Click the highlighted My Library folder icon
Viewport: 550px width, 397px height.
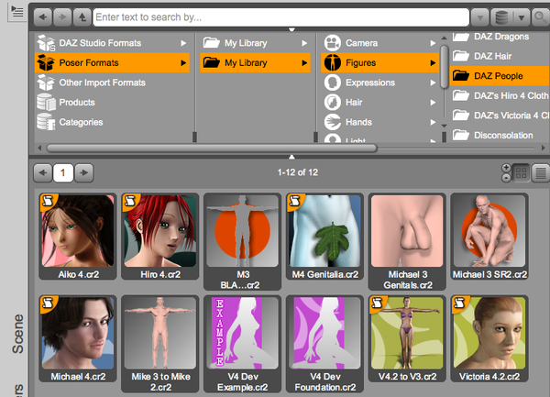click(212, 62)
